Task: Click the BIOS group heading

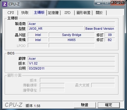Action: tap(11, 53)
